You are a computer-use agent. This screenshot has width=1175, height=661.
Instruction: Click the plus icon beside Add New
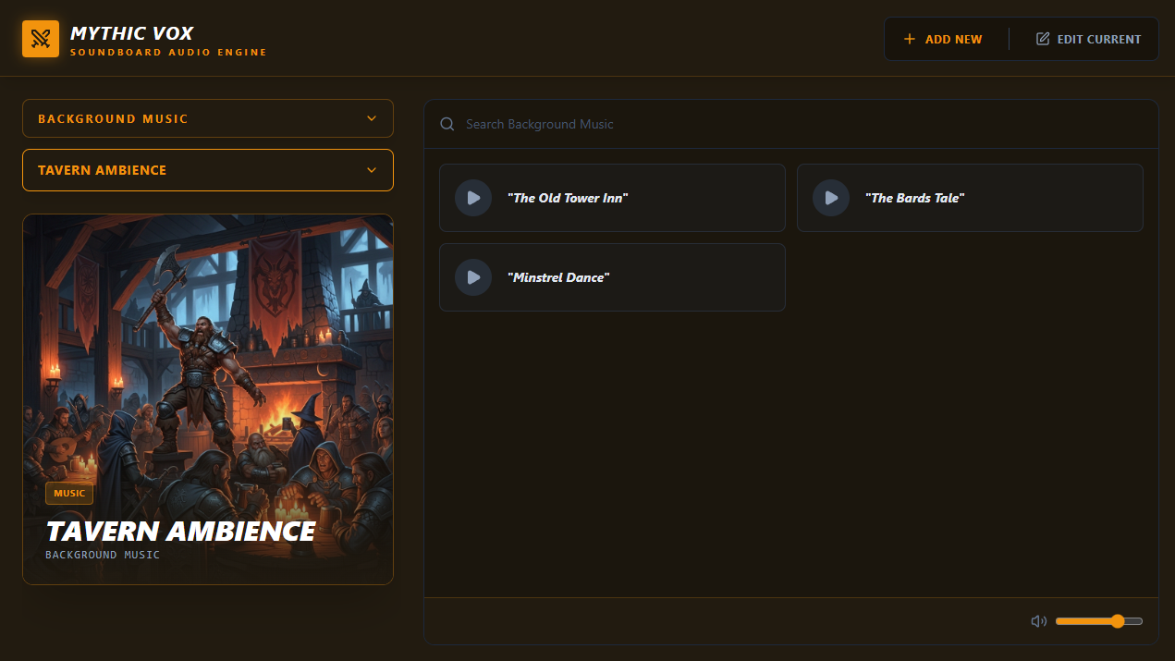pos(910,39)
